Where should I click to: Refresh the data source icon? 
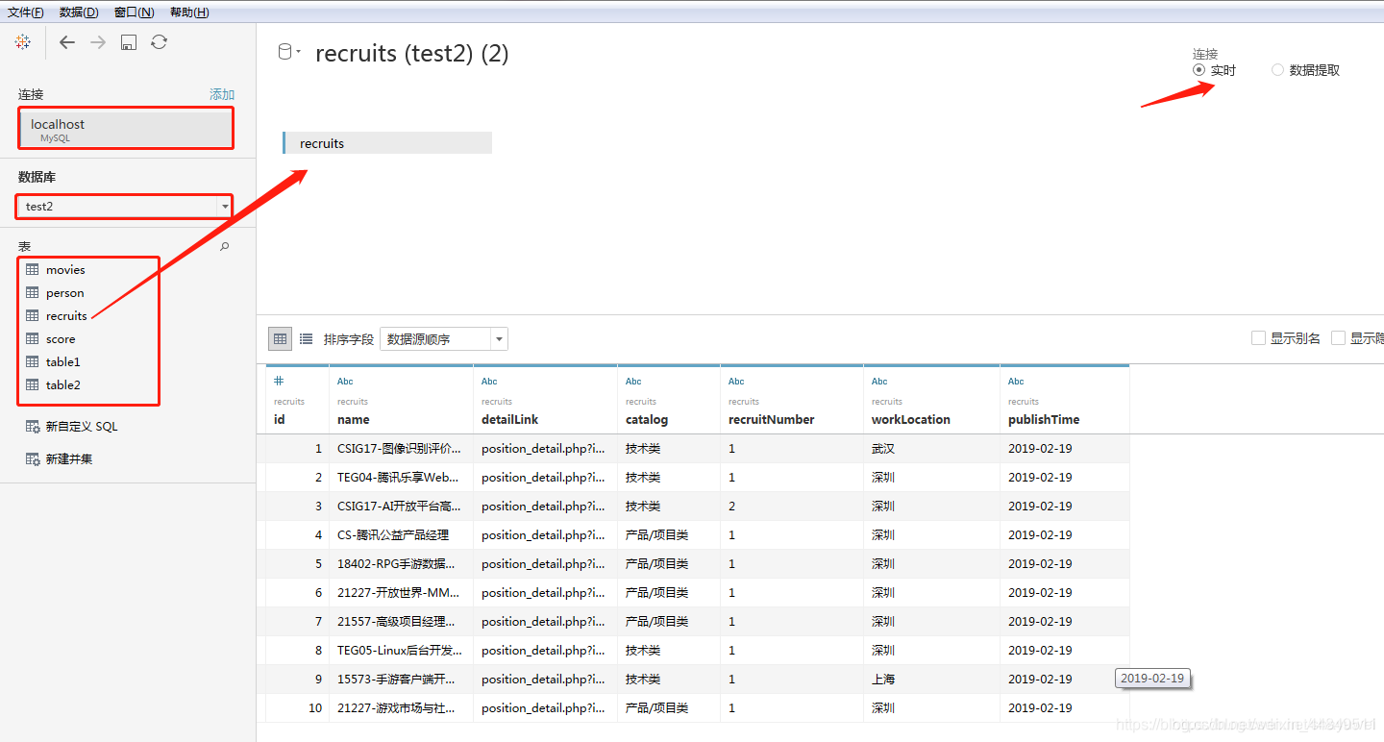[x=160, y=42]
